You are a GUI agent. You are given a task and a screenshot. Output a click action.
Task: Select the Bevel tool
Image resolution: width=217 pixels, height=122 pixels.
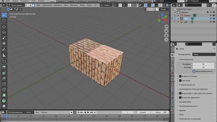pos(4,78)
